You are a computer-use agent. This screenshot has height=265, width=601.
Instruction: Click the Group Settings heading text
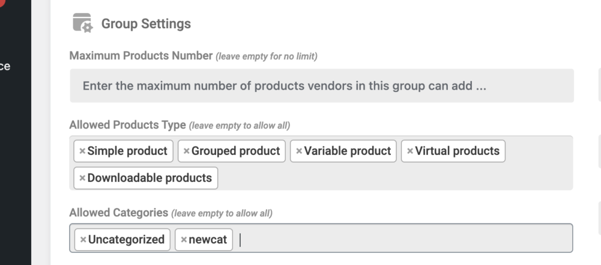click(x=146, y=23)
